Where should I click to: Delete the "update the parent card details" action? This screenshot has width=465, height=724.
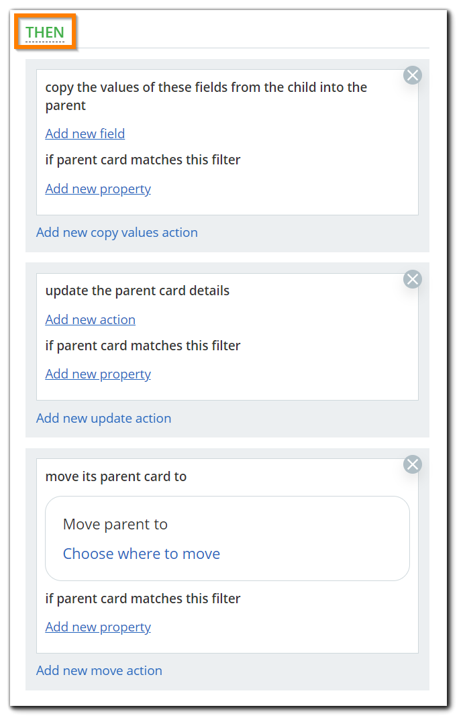[412, 279]
